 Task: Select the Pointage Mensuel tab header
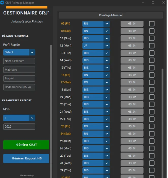pos(111,15)
